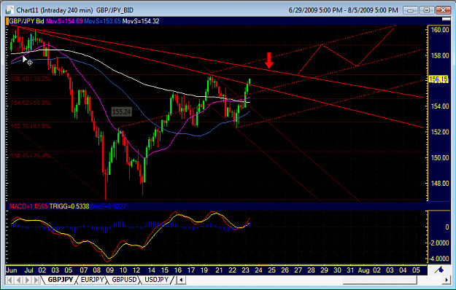Click the GBP/JPY Bid legend label
The width and height of the screenshot is (456, 290).
(x=27, y=21)
